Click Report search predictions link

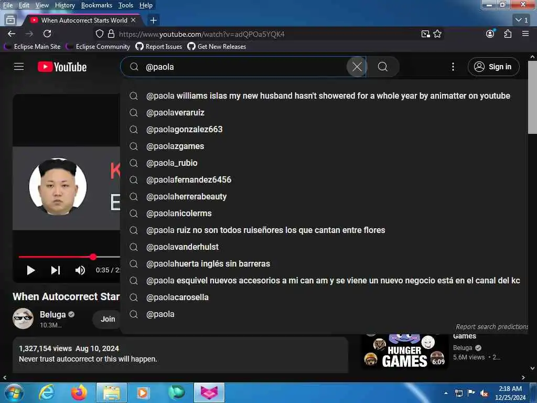click(492, 327)
